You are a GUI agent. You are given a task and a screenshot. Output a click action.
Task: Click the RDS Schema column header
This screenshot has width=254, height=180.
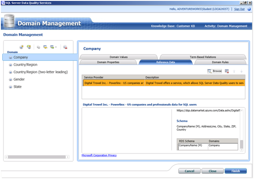[x=192, y=141]
